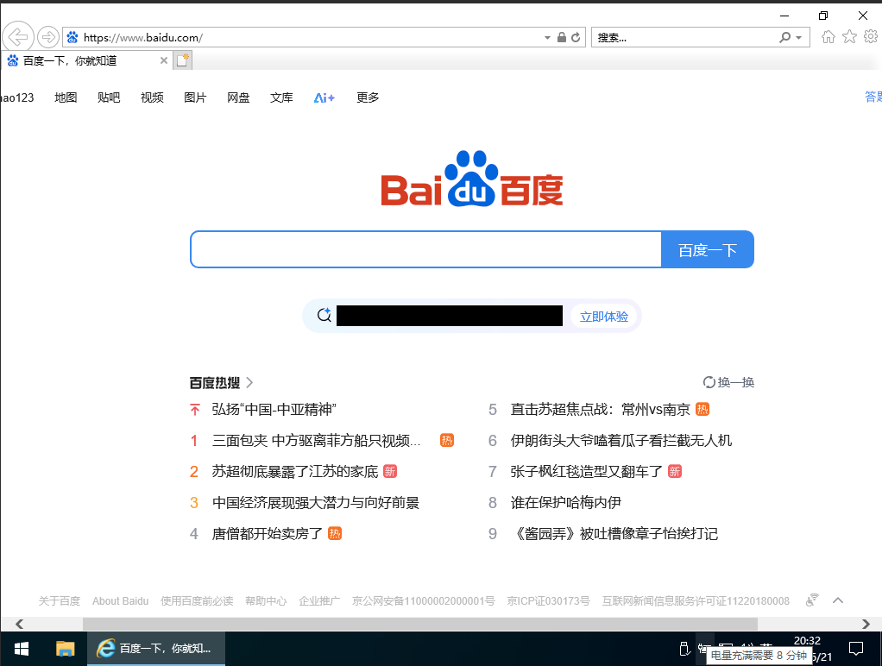Open the Windows Start menu
This screenshot has height=666, width=882.
(22, 649)
